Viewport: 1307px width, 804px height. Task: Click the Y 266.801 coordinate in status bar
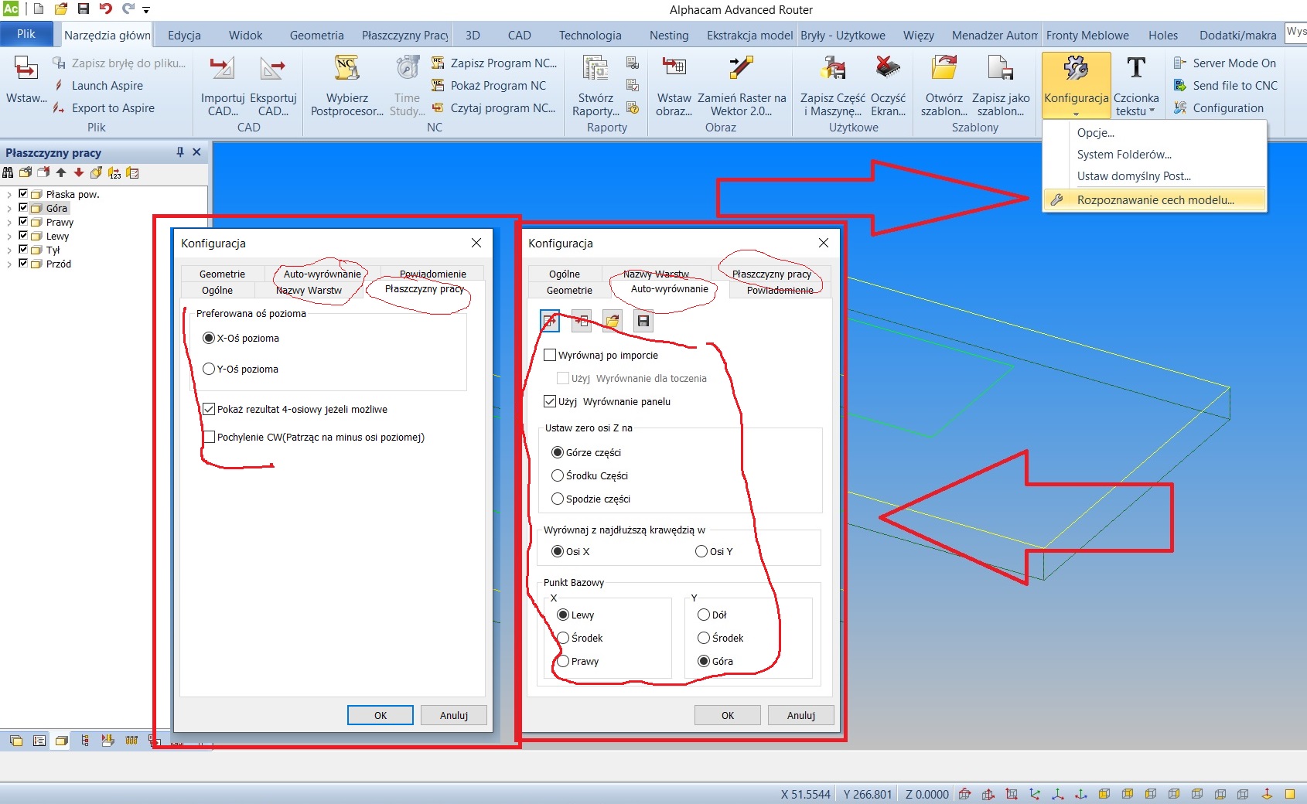[x=867, y=794]
